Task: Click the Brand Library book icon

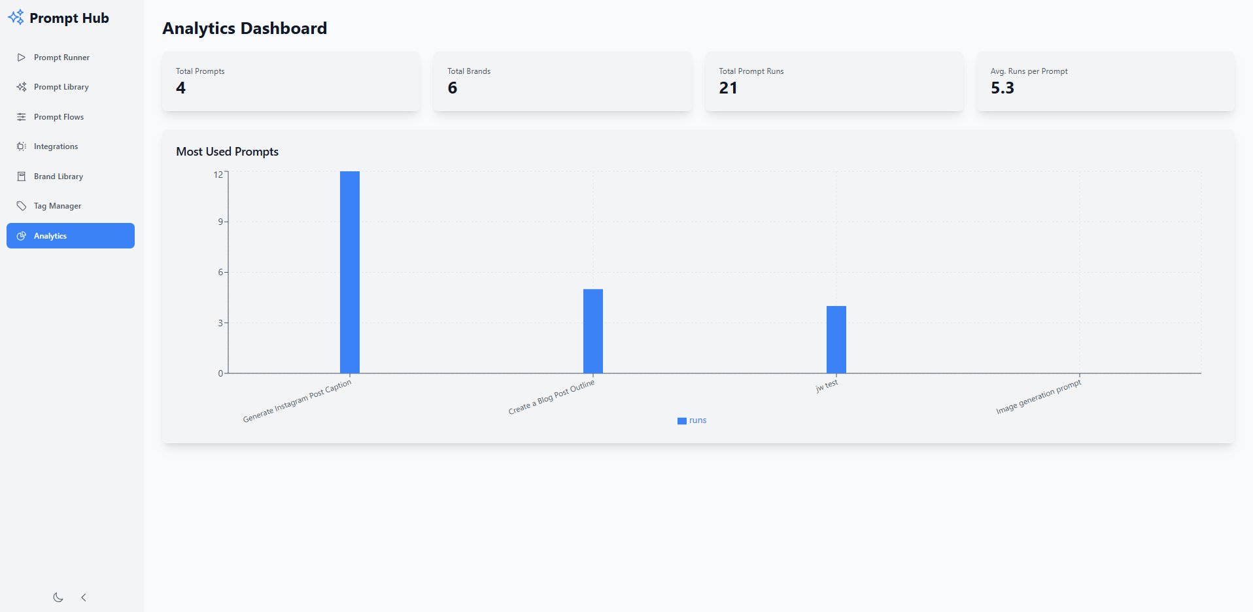Action: (22, 177)
